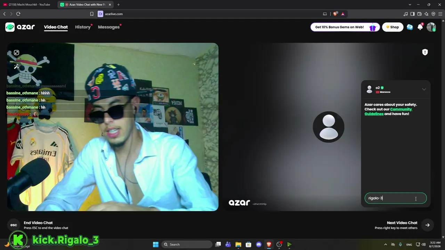Click the report shield icon on partner video
Image resolution: width=445 pixels, height=250 pixels.
pos(425,52)
